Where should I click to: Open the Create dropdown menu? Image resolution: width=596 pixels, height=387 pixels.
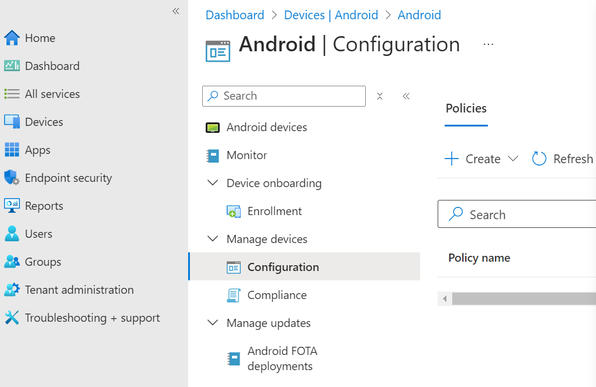(481, 159)
